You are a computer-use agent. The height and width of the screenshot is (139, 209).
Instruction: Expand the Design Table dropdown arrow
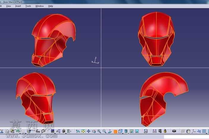55,133
